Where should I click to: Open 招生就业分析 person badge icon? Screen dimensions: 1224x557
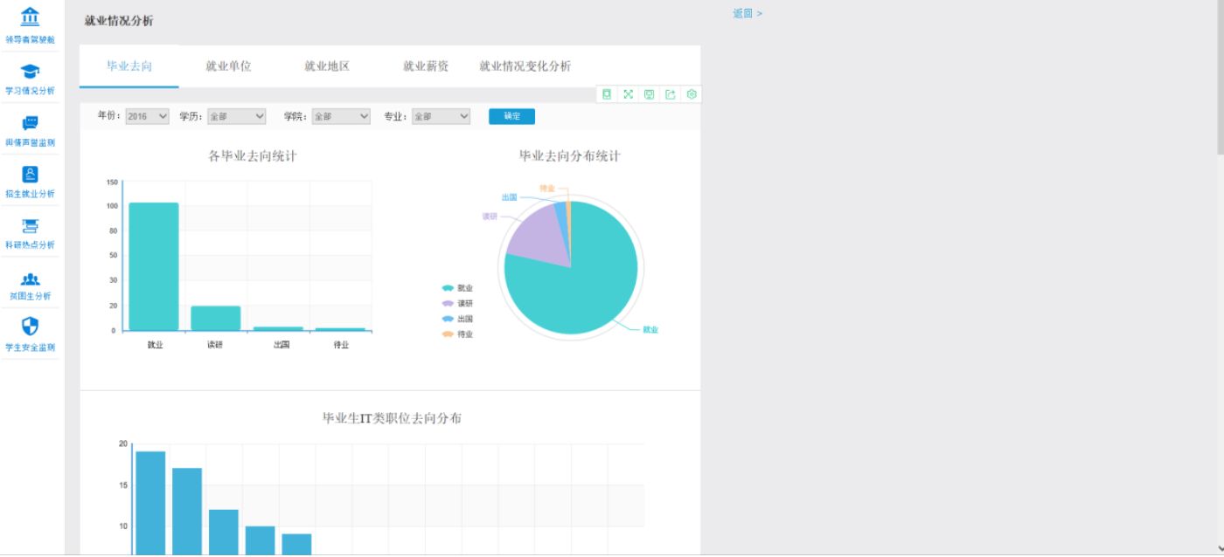click(30, 174)
